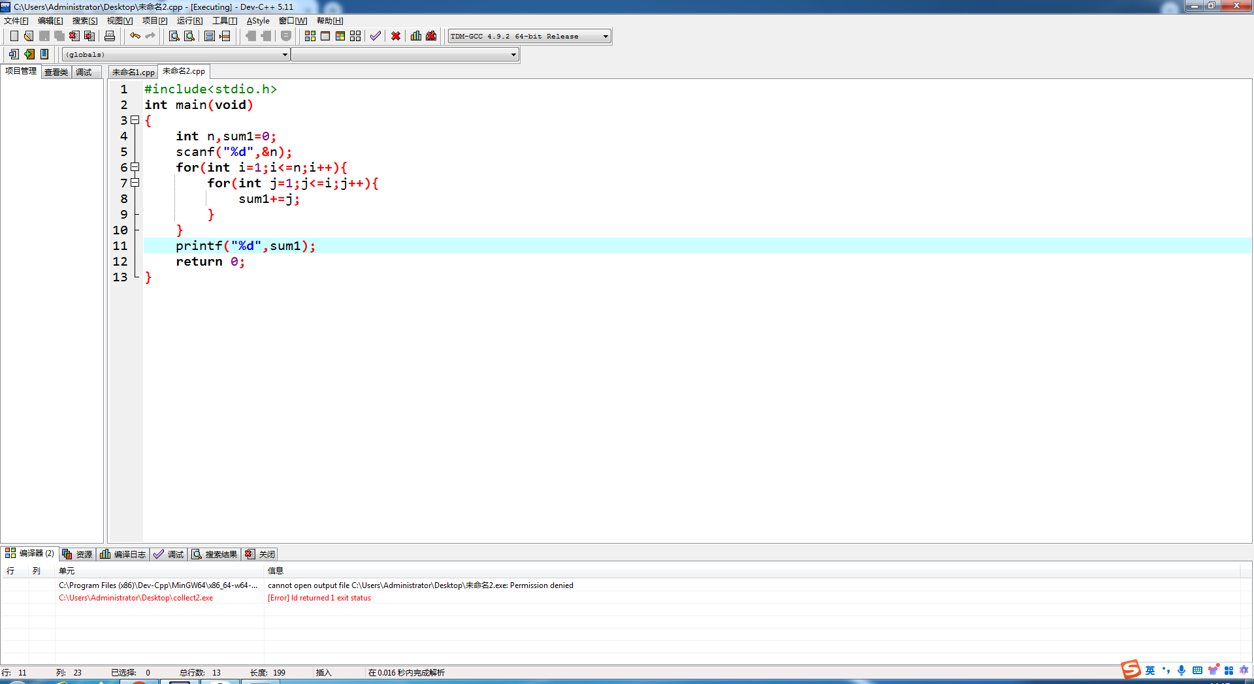Open the Sogou skin shirt icon
Image resolution: width=1254 pixels, height=684 pixels.
(x=1213, y=670)
